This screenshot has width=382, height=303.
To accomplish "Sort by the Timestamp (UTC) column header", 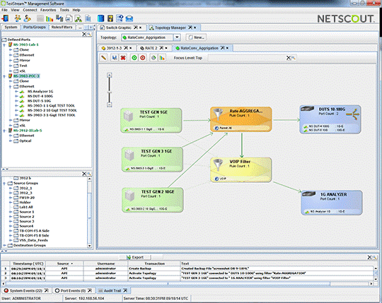I will pos(28,263).
